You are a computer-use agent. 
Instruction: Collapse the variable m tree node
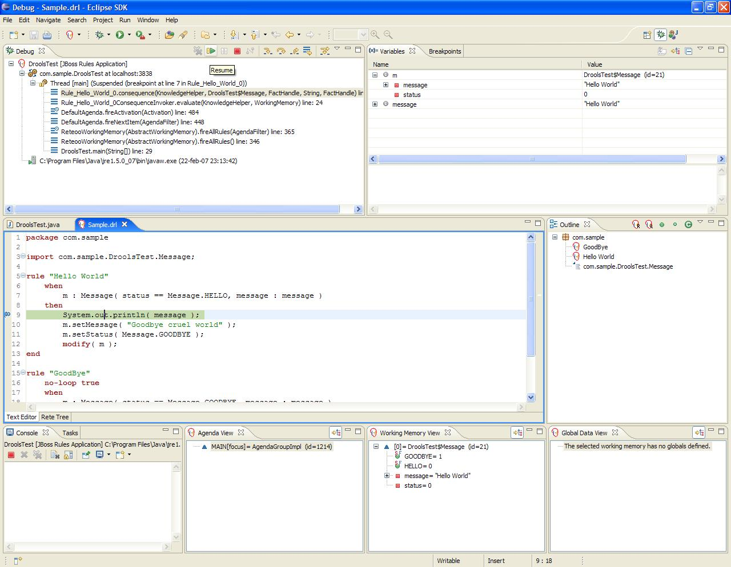[375, 75]
